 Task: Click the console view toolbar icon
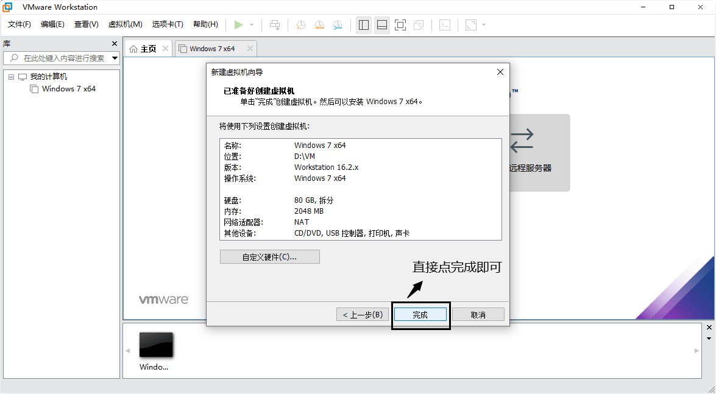pos(445,24)
